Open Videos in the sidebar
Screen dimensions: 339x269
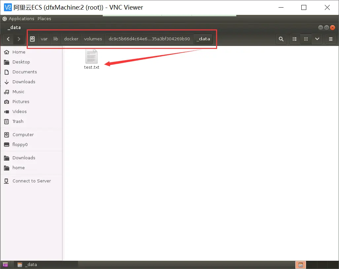click(31, 112)
